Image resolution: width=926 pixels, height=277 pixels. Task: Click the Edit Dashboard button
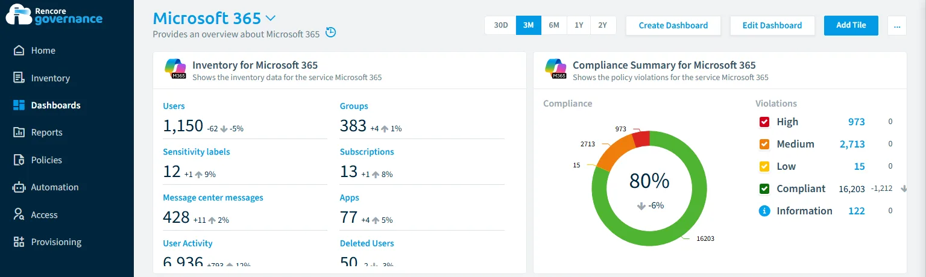[772, 25]
